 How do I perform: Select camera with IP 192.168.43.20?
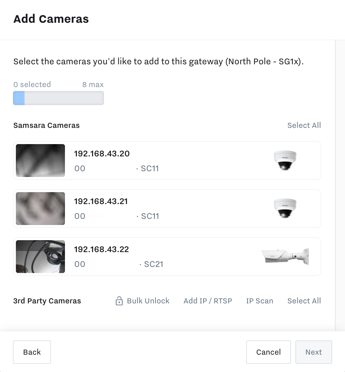click(x=167, y=160)
